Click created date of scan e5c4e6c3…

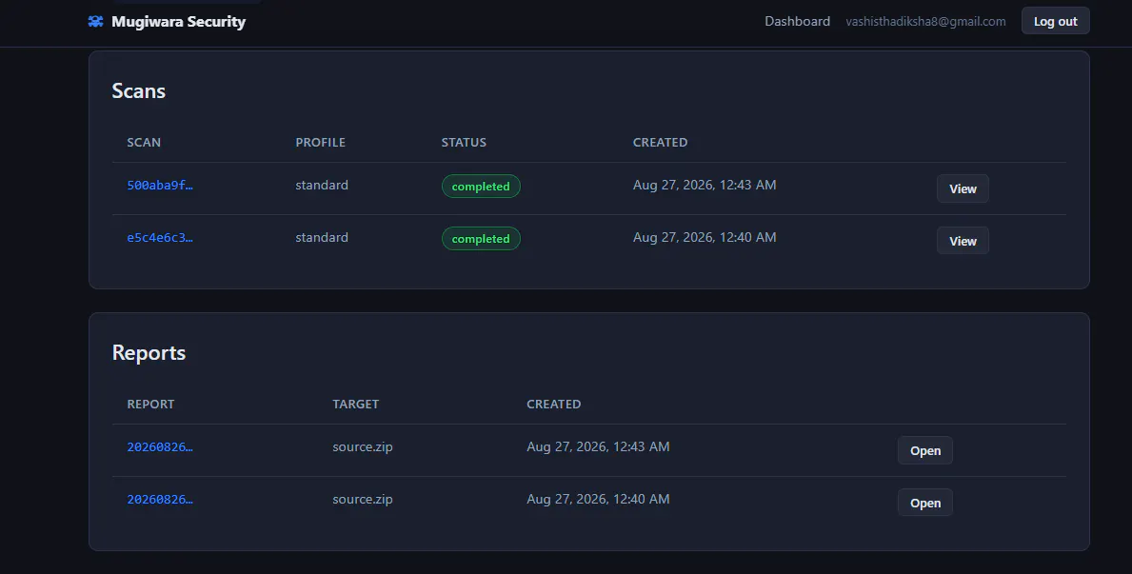pyautogui.click(x=705, y=238)
